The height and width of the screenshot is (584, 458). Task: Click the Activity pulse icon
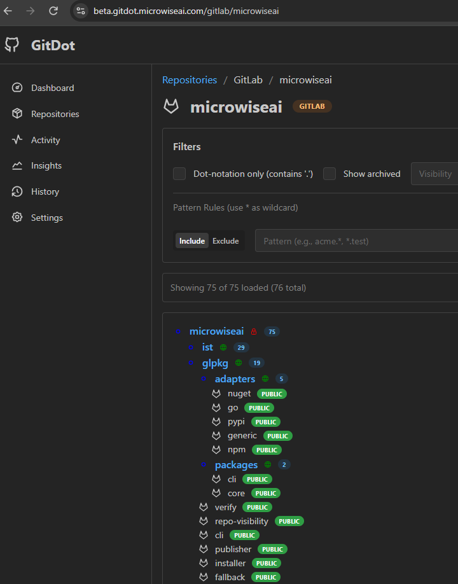tap(17, 140)
